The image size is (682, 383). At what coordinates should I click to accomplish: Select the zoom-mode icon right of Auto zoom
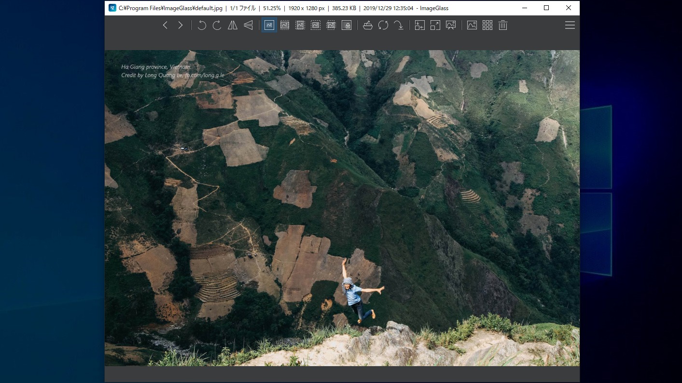[285, 25]
